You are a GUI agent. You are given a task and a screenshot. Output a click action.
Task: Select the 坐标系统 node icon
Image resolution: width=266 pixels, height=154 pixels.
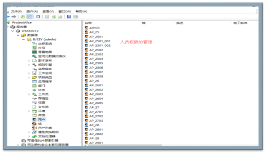(x=35, y=43)
